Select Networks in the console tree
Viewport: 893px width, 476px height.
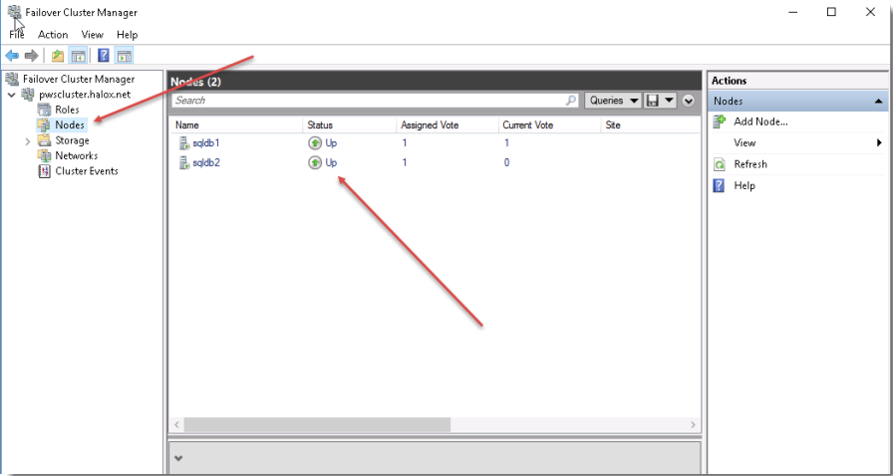77,155
